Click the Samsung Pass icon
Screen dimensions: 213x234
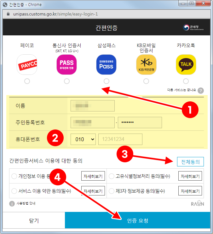coord(106,64)
